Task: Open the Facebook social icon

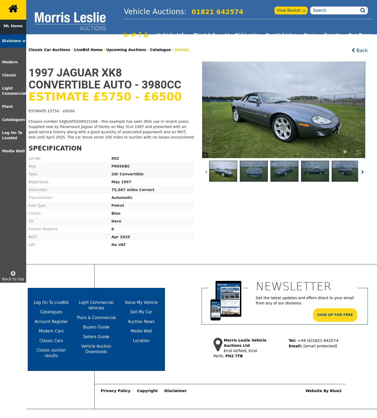Action: tap(140, 35)
